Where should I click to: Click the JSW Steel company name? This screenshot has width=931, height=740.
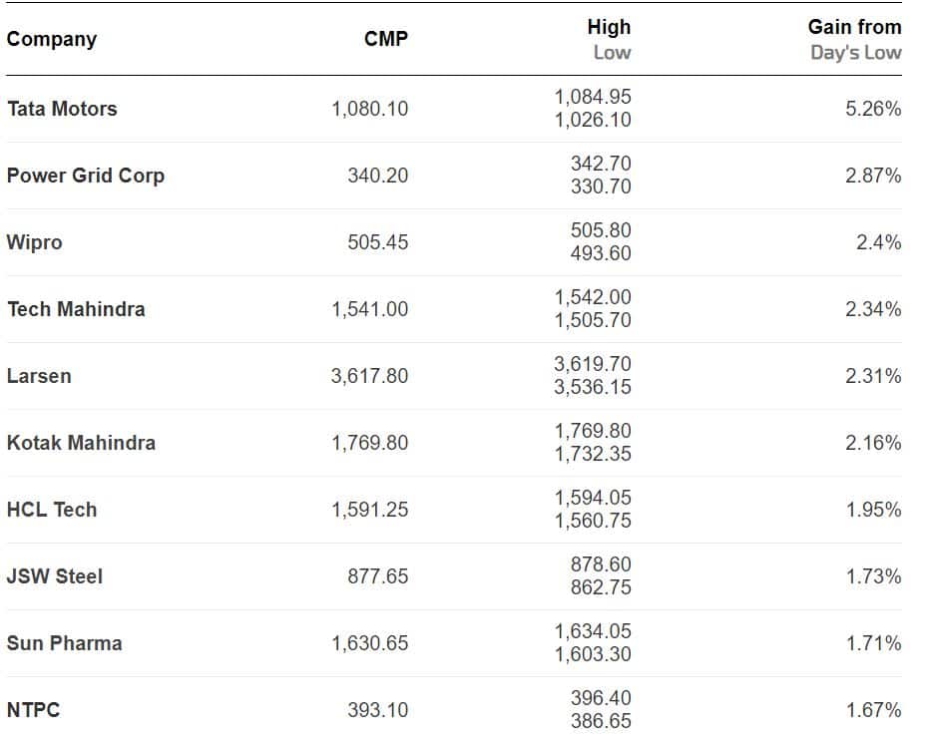point(55,576)
